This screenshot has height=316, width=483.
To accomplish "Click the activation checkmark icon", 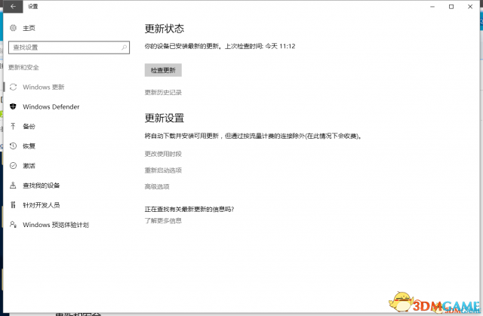I will click(x=13, y=165).
